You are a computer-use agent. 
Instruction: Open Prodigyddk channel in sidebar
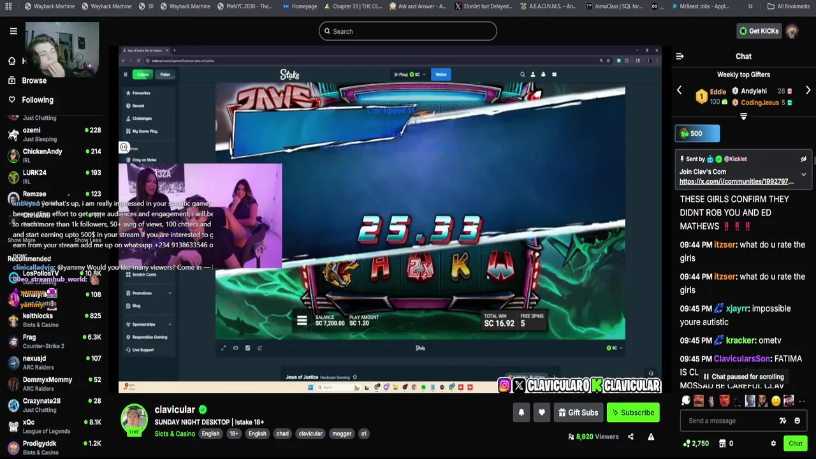coord(54,447)
